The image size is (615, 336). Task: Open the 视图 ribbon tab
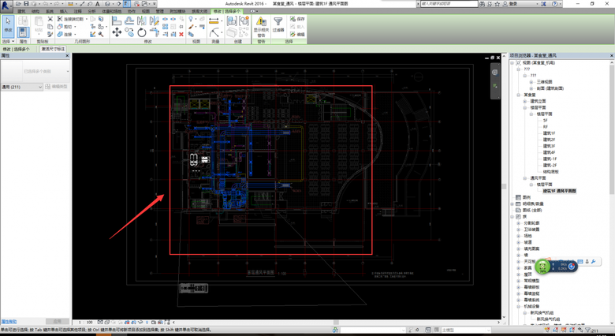[x=147, y=12]
